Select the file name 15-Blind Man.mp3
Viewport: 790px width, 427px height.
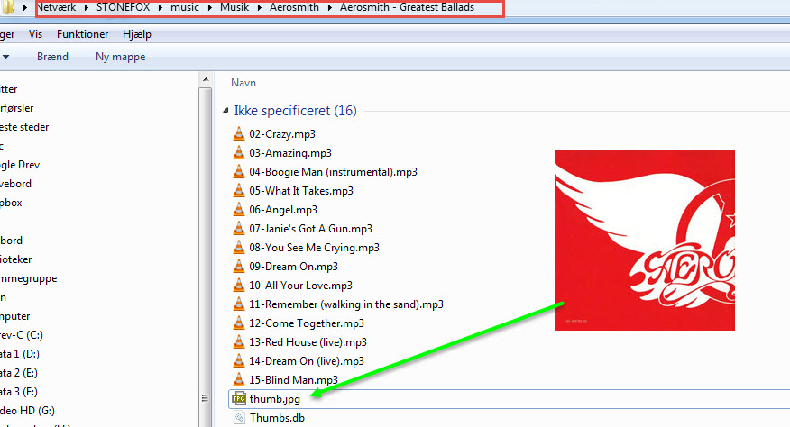tap(293, 379)
